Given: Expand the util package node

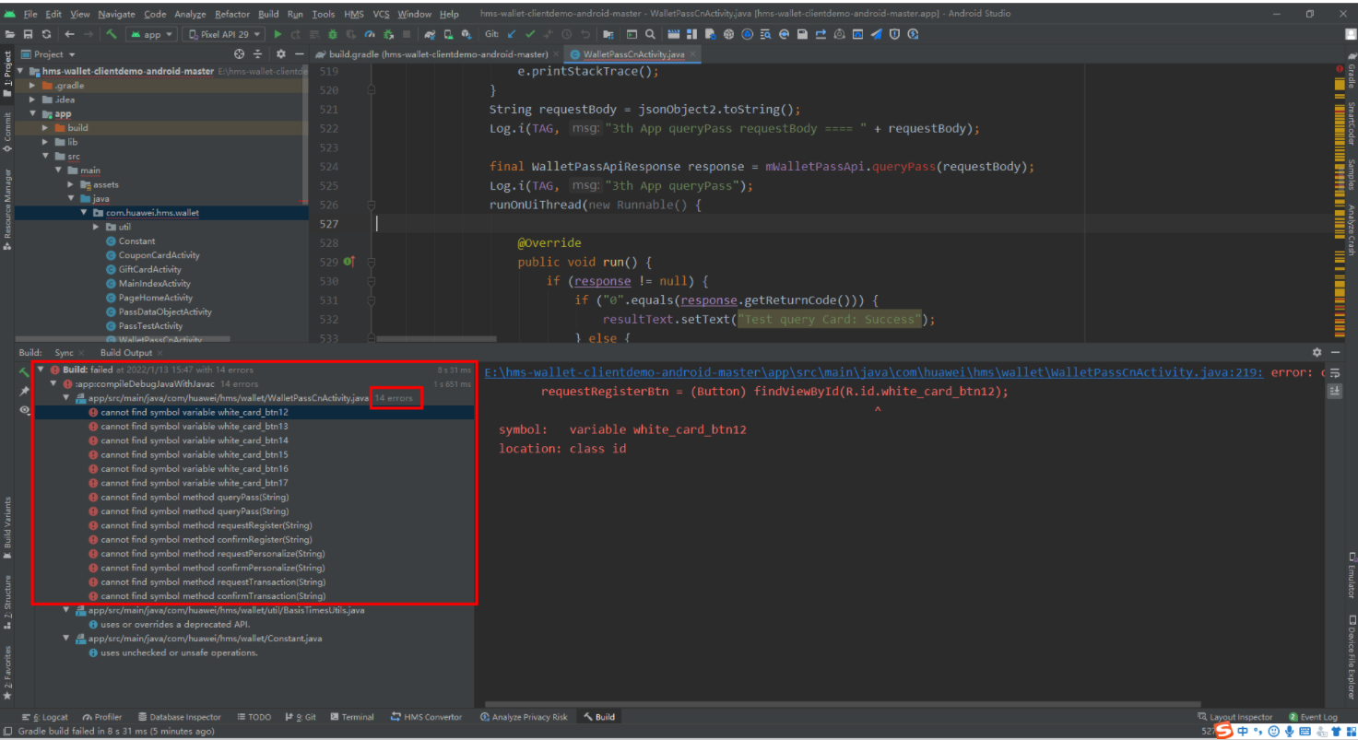Looking at the screenshot, I should 97,227.
